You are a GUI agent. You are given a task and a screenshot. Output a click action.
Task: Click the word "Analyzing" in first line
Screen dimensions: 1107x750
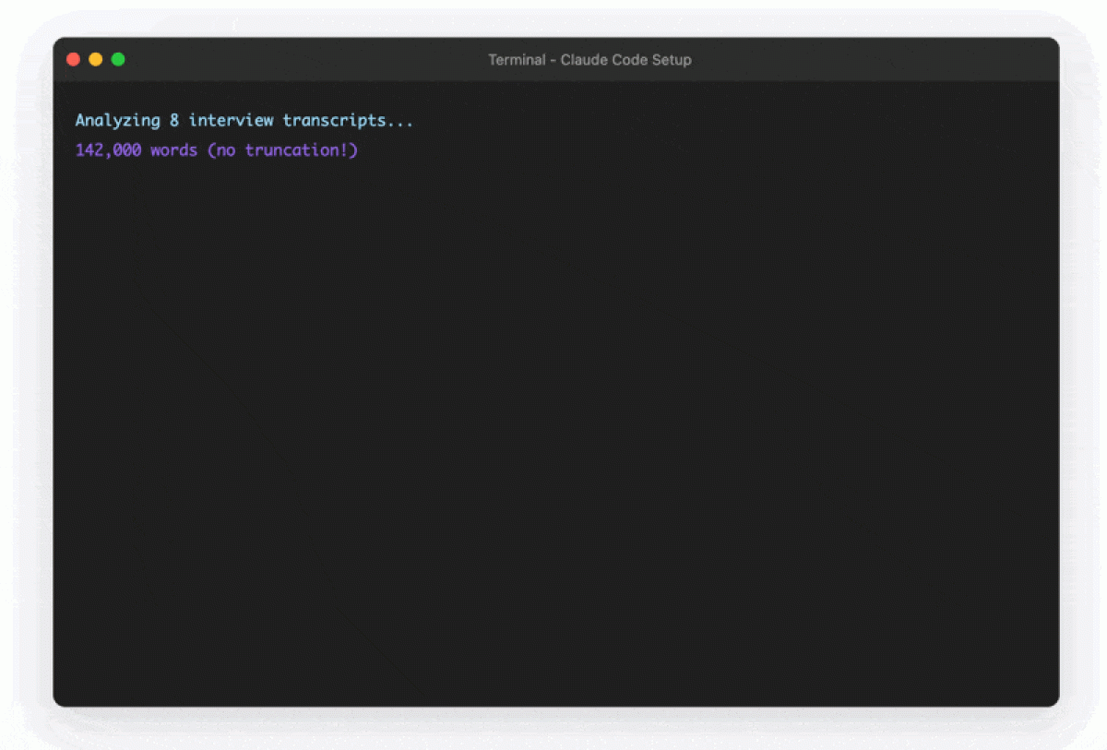[x=117, y=121]
